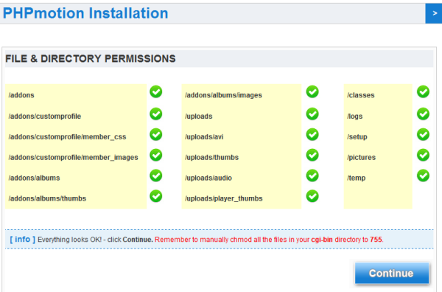Viewport: 442px width, 292px height.
Task: Select the /setup directory label
Action: tap(357, 137)
